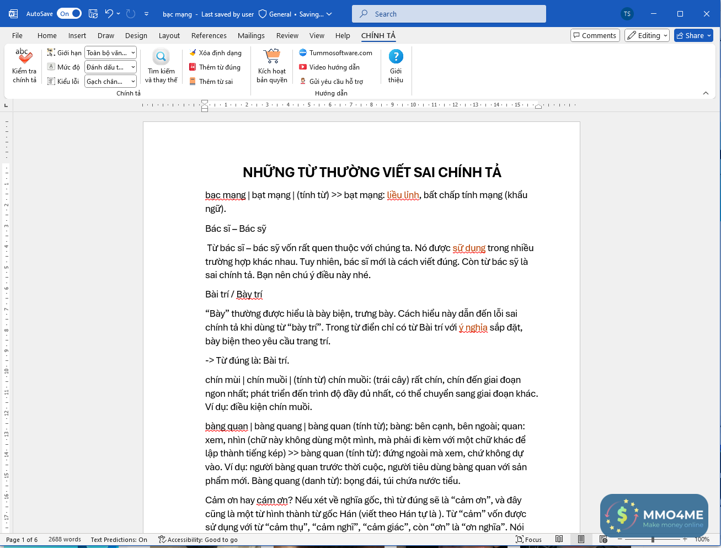Open the Giới hạn Toàn bộ văn dropdown
The image size is (721, 548).
[111, 53]
